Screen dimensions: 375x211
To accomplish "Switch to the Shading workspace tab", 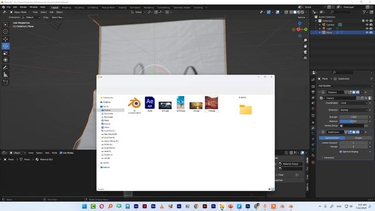I will click(122, 8).
